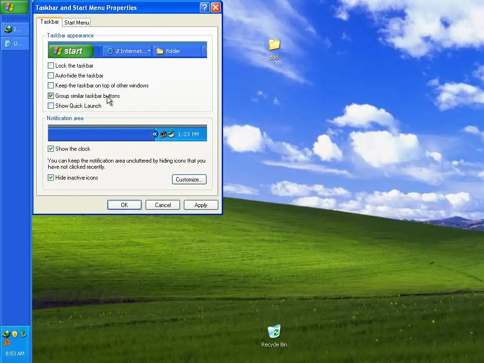Click the taskbar appearance preview image
This screenshot has width=484, height=363.
pyautogui.click(x=127, y=50)
